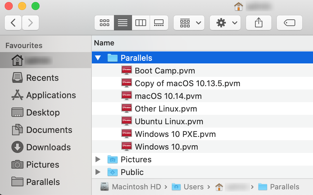The height and width of the screenshot is (195, 313).
Task: Switch to icon view
Action: pos(104,23)
